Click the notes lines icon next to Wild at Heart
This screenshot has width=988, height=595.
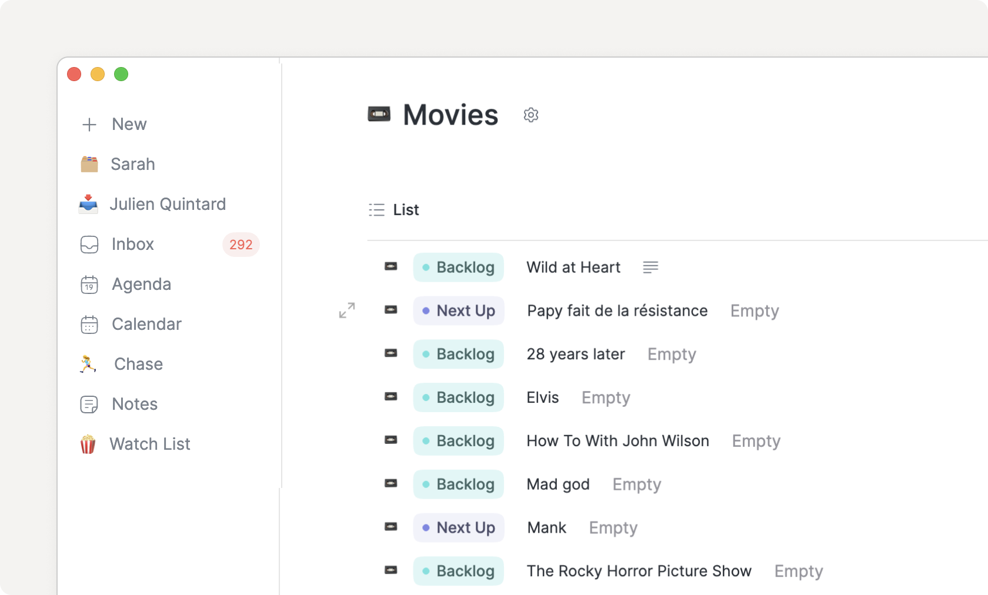pos(650,268)
